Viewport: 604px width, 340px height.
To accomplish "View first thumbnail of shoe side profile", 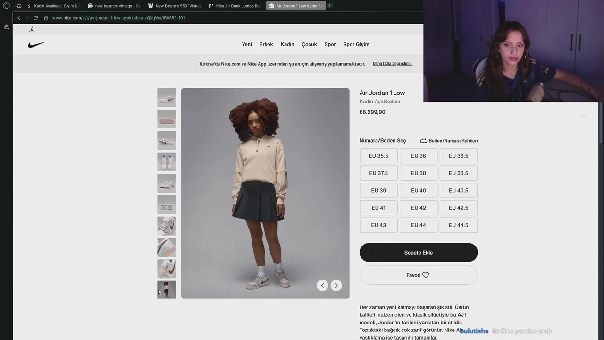I will [x=167, y=98].
